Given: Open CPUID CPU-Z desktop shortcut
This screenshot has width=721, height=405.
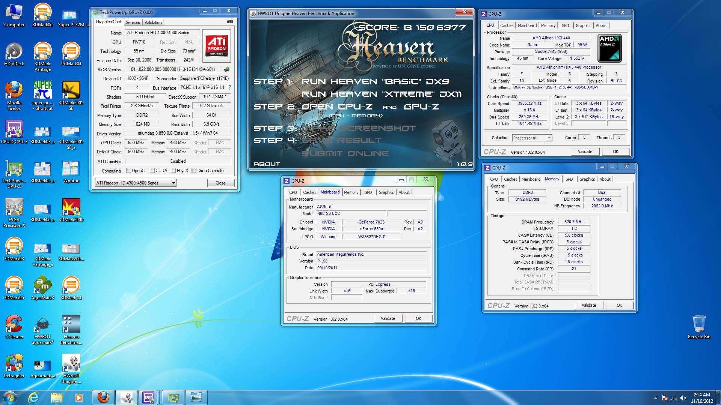Looking at the screenshot, I should 14,132.
